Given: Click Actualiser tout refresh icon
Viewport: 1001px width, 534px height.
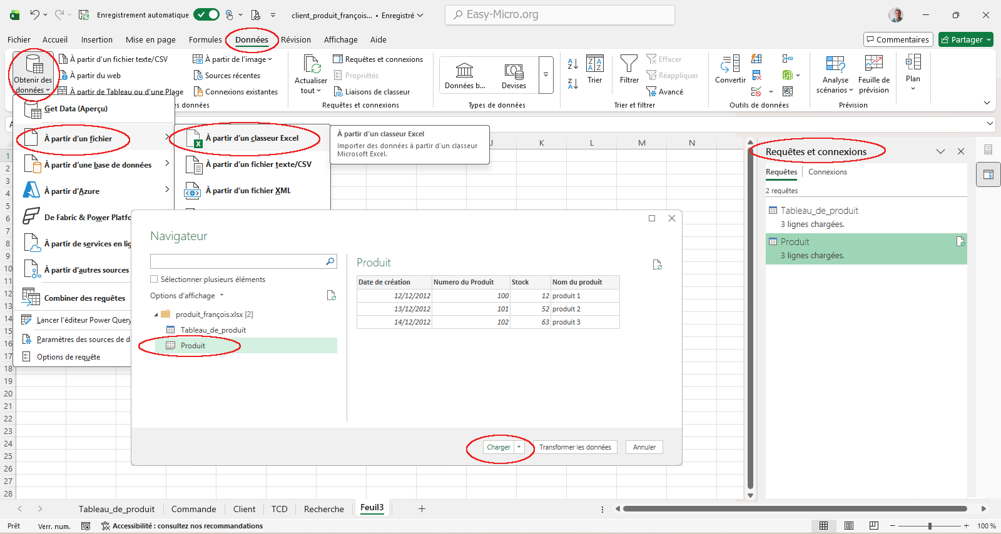Looking at the screenshot, I should pos(311,64).
